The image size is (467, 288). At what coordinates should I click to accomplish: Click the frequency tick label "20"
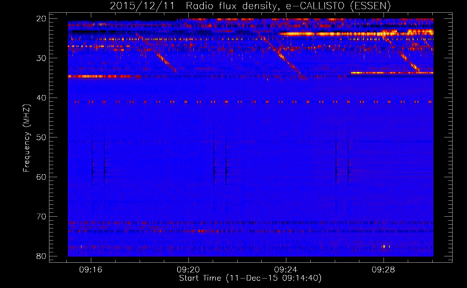coord(42,19)
